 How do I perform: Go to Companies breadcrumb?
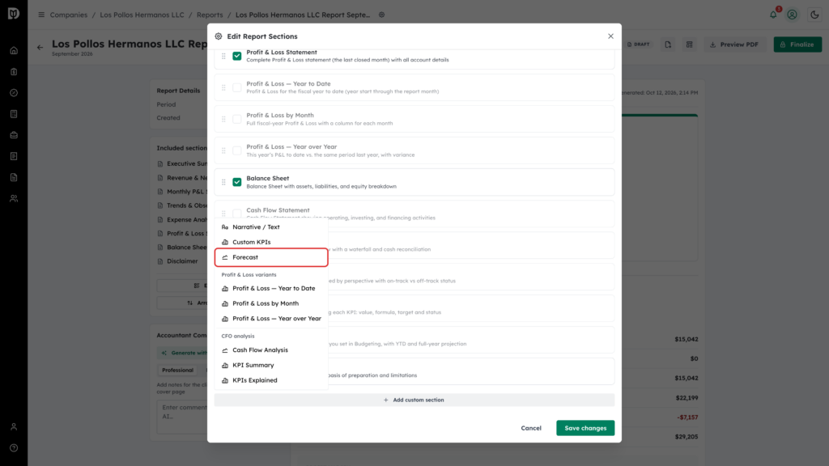[69, 15]
